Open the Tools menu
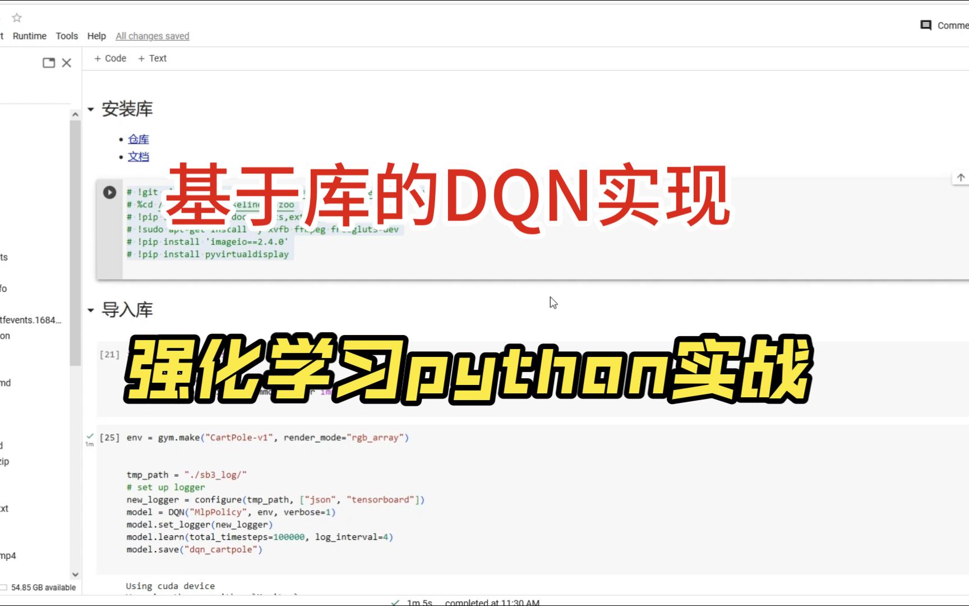 click(x=67, y=36)
